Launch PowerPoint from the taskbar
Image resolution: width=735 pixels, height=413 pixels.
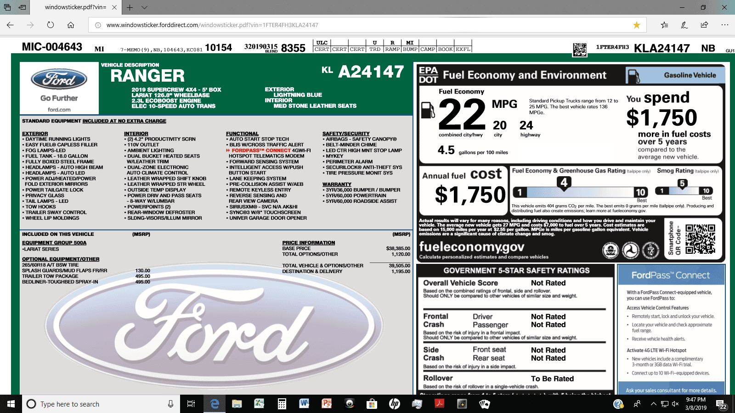327,404
